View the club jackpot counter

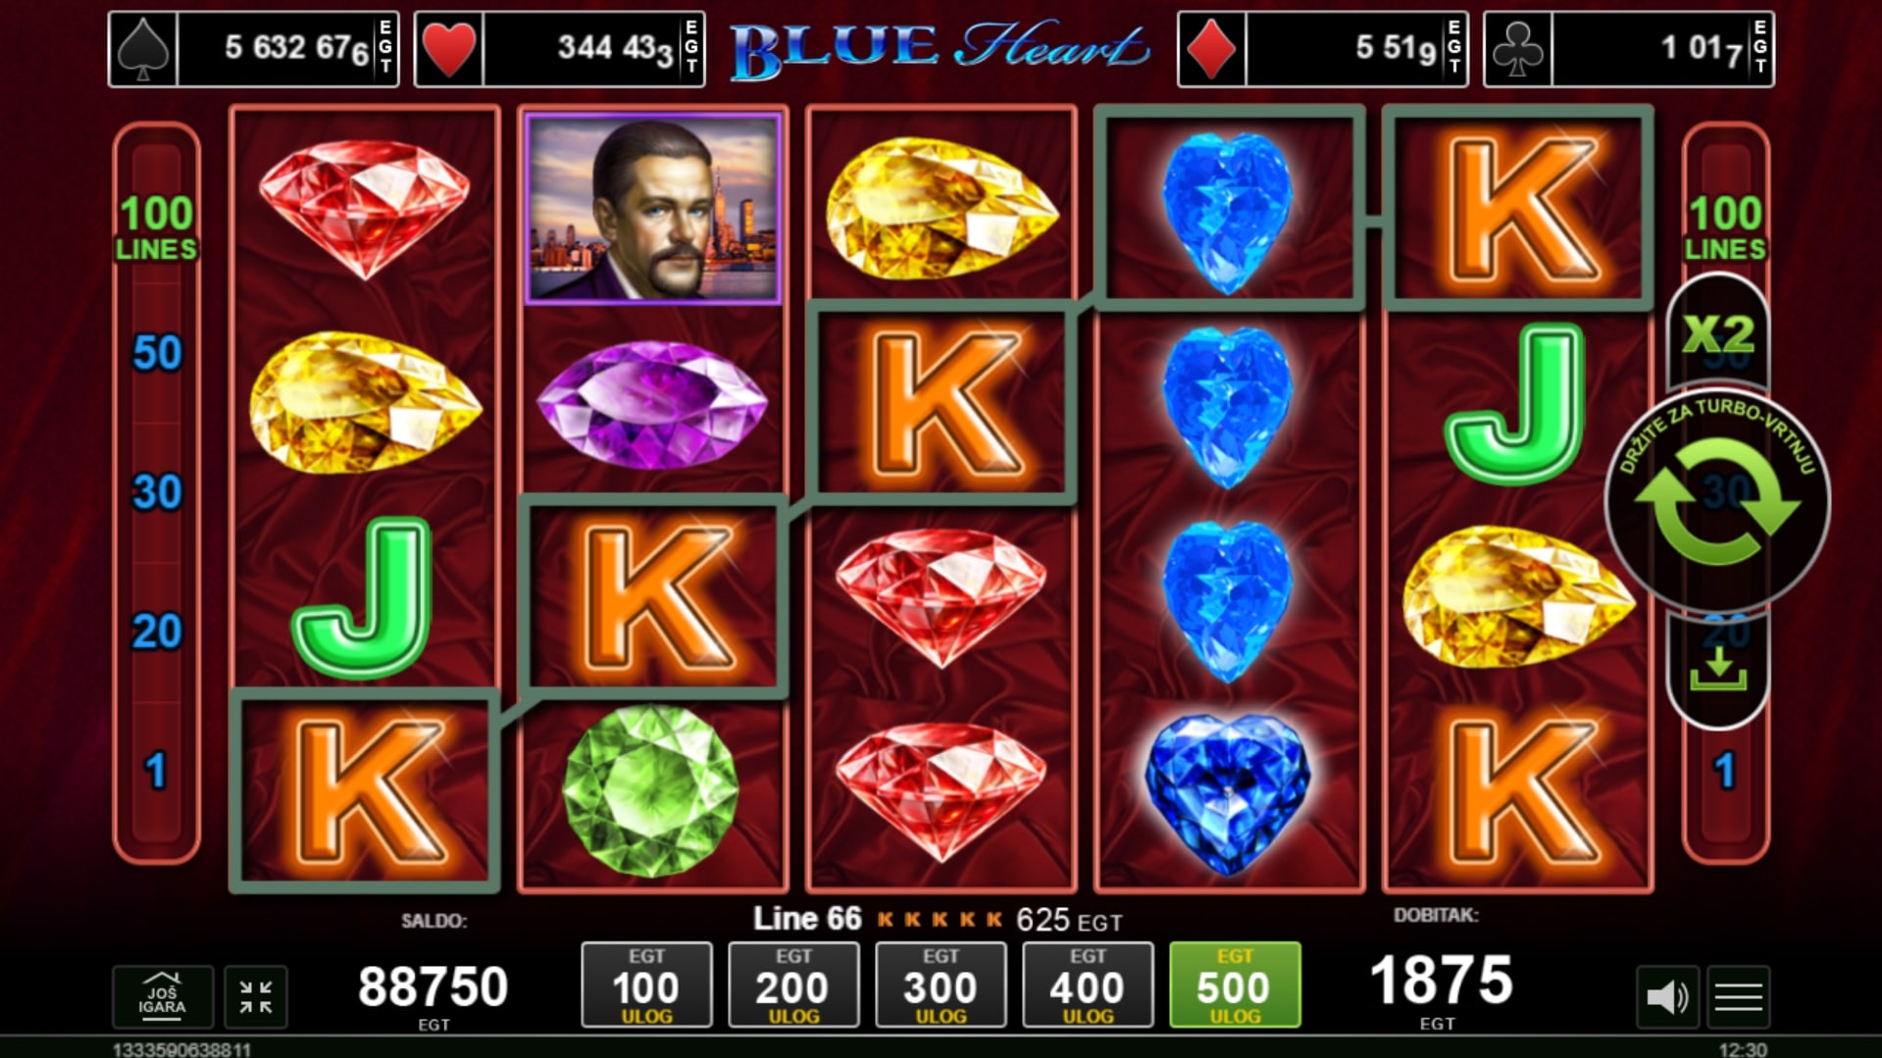pyautogui.click(x=1629, y=49)
